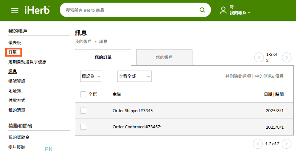Screen dimensions: 296x154
Task: Switch to the 您的訂單 tab
Action: coord(103,57)
